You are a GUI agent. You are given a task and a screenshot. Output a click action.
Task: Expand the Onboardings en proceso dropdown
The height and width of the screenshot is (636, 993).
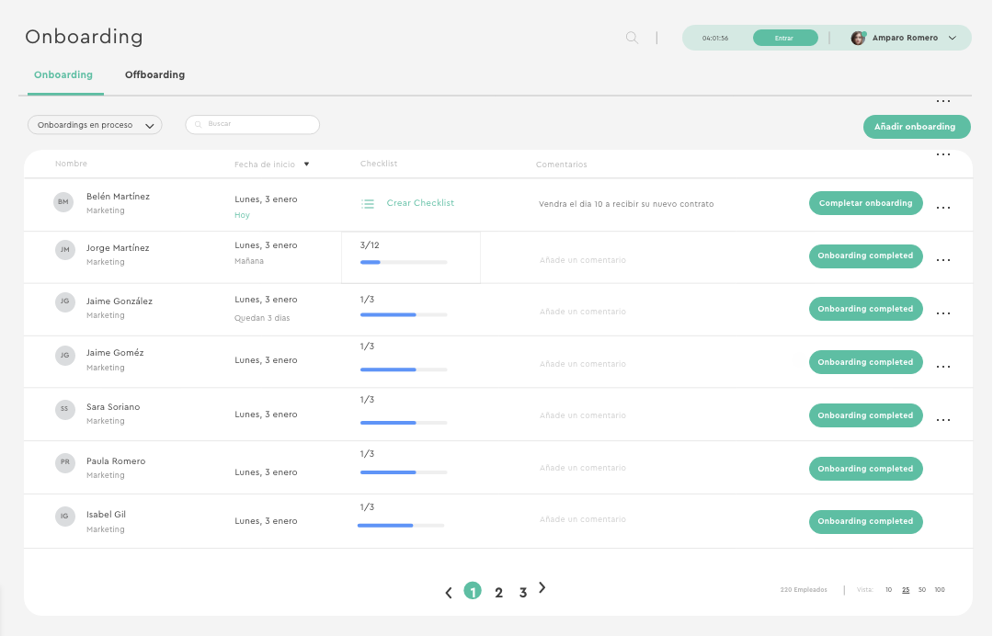(95, 125)
